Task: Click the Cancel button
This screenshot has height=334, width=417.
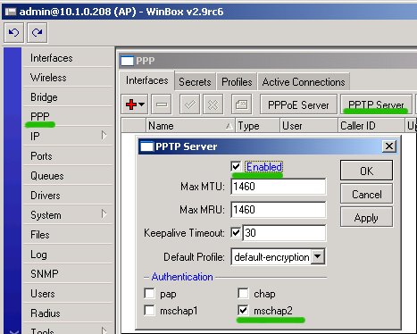Action: (366, 194)
